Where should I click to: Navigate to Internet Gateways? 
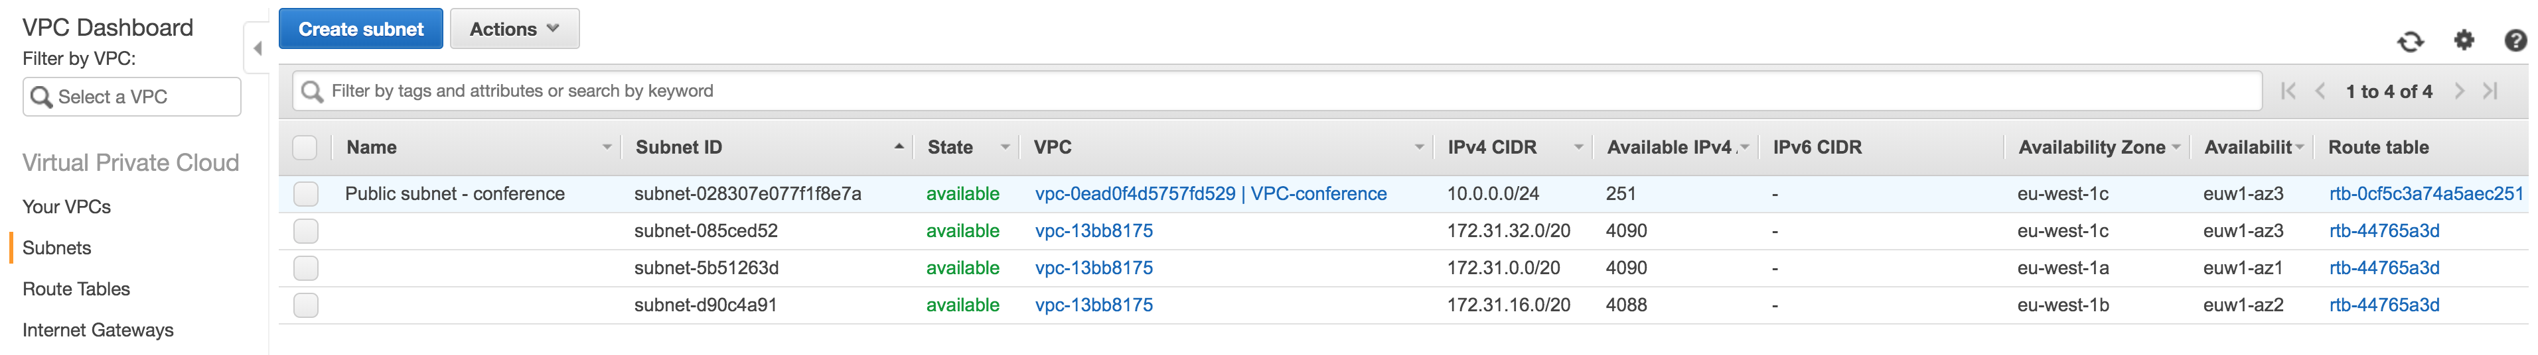click(98, 330)
